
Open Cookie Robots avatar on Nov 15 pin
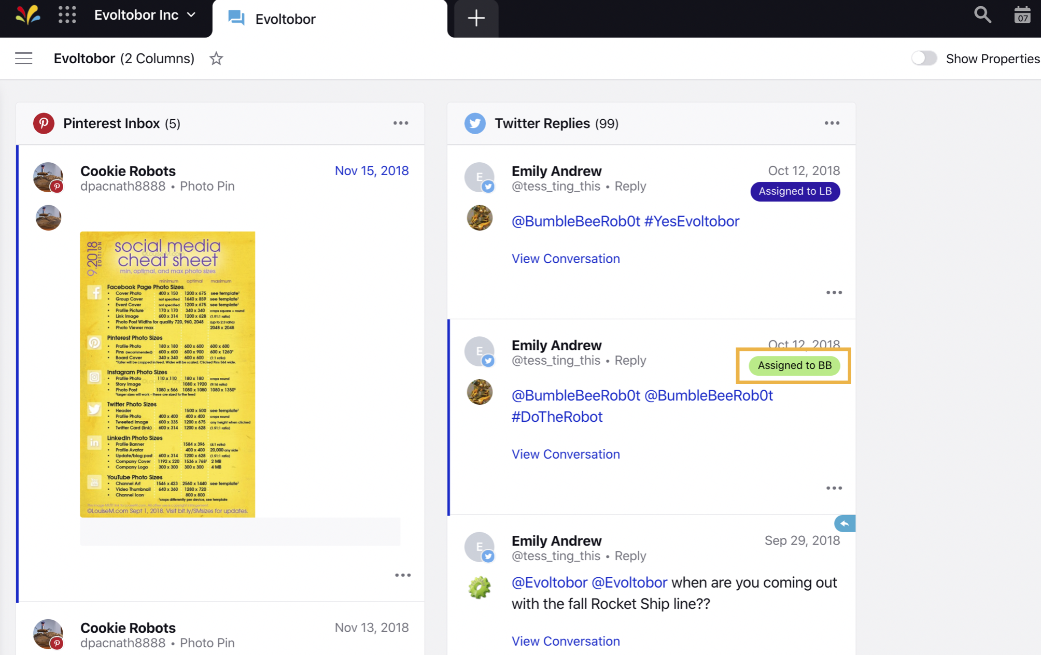coord(48,177)
